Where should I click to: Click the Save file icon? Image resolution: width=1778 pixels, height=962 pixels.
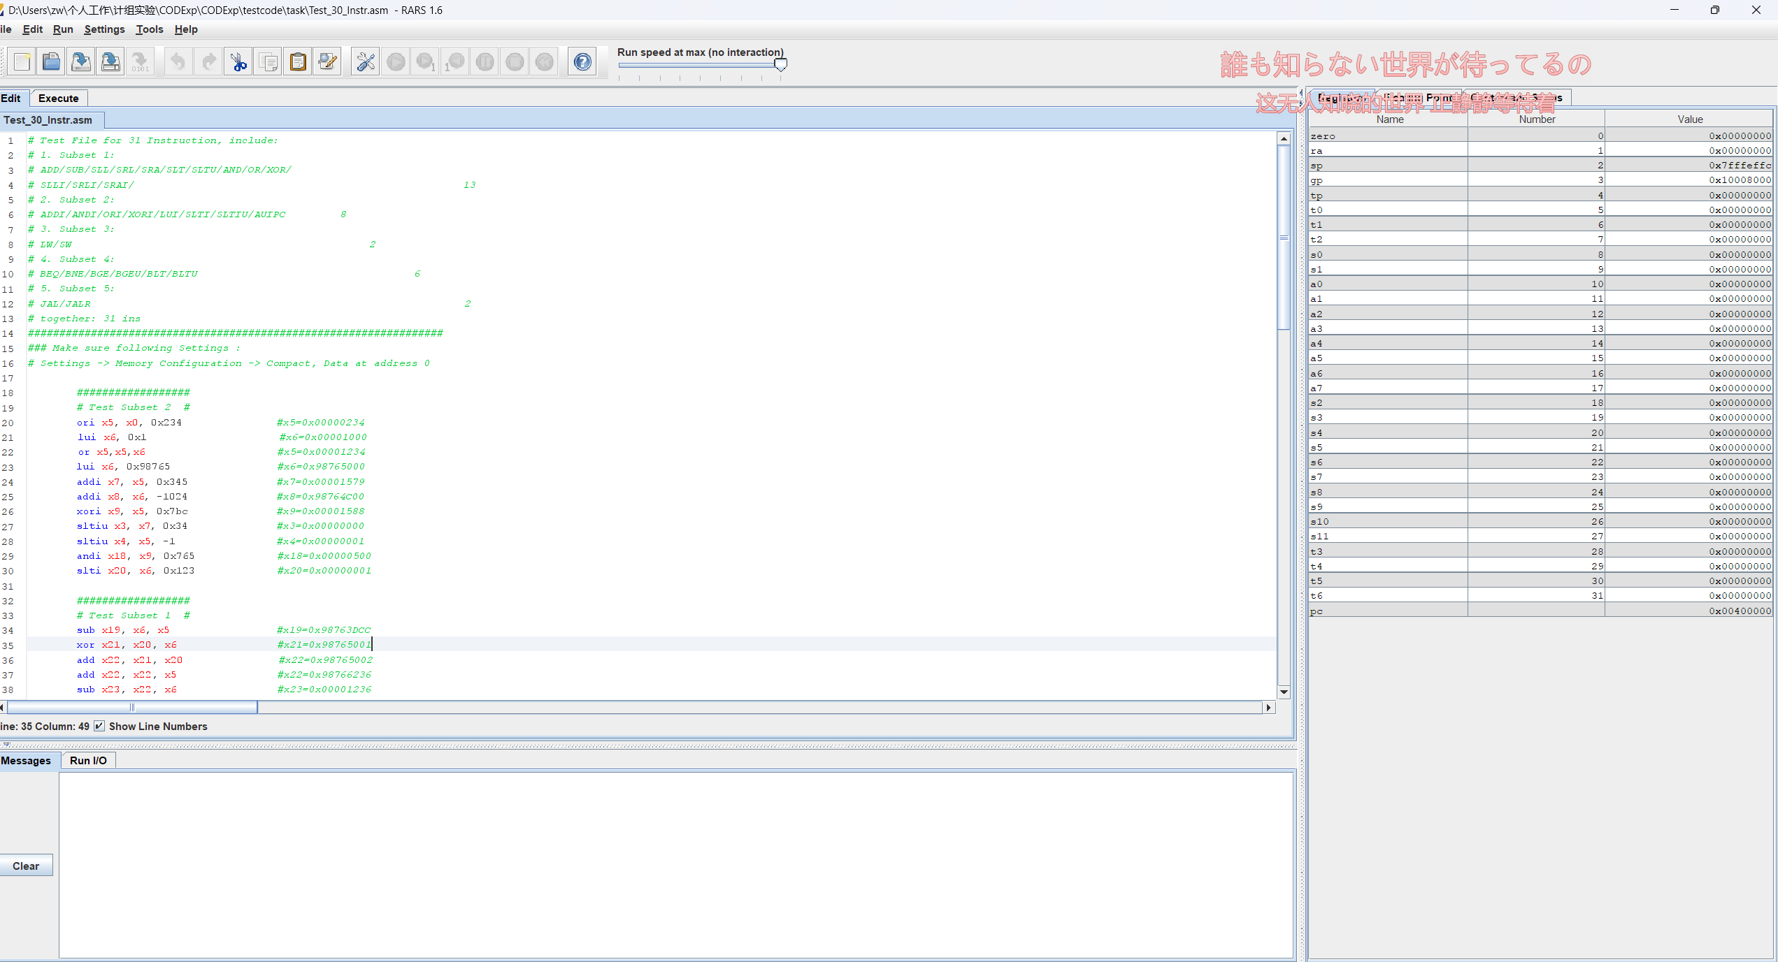pyautogui.click(x=81, y=62)
